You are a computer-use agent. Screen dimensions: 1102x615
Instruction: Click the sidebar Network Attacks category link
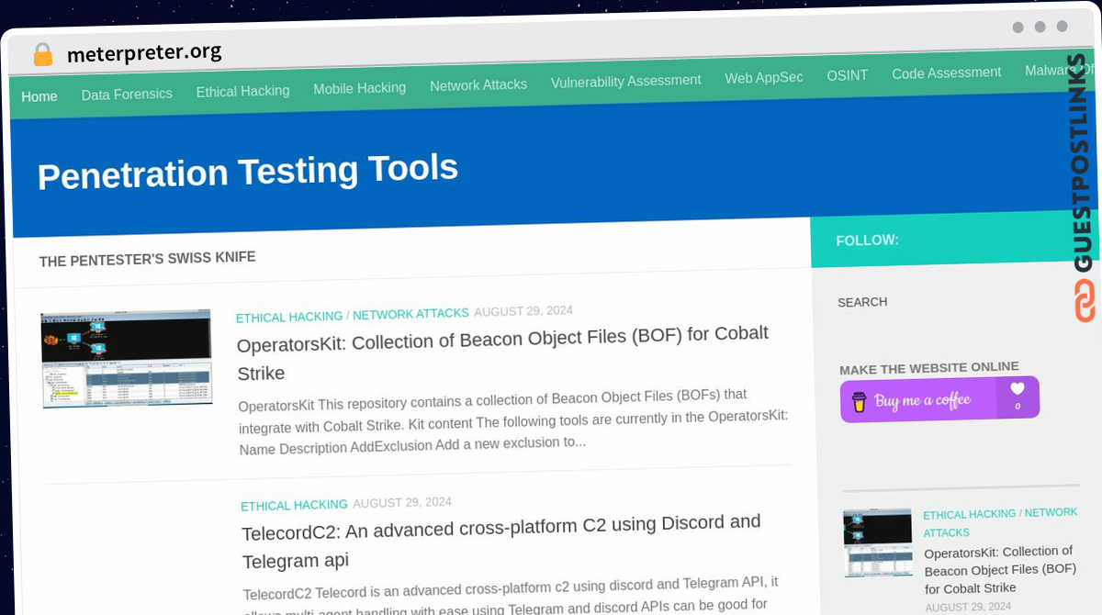(x=1000, y=522)
